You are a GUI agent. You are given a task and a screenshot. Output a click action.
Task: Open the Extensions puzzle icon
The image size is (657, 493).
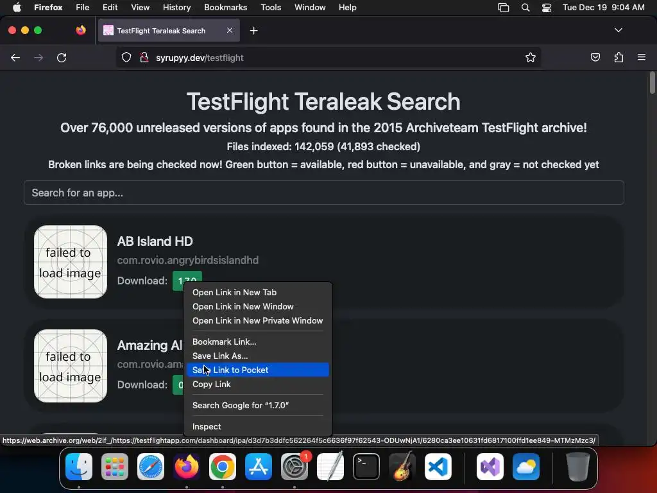[x=619, y=57]
